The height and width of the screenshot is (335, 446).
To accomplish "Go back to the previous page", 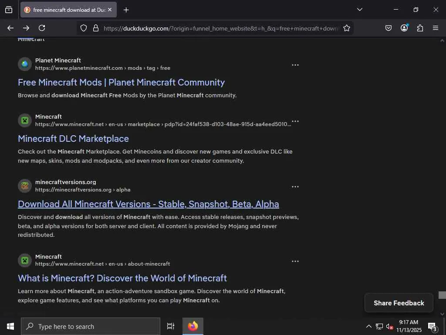I will coord(10,28).
